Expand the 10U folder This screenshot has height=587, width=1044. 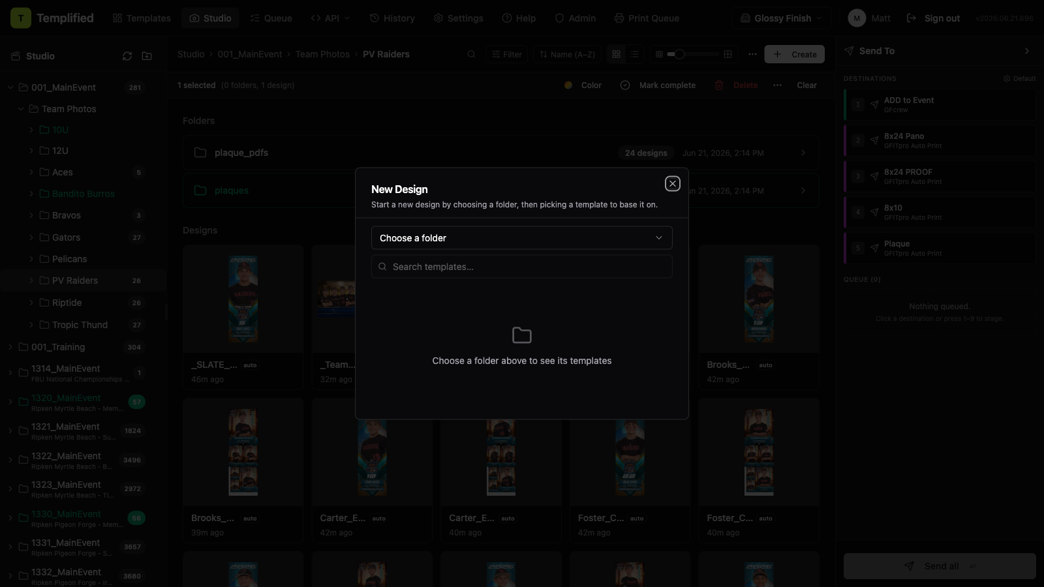(x=31, y=130)
